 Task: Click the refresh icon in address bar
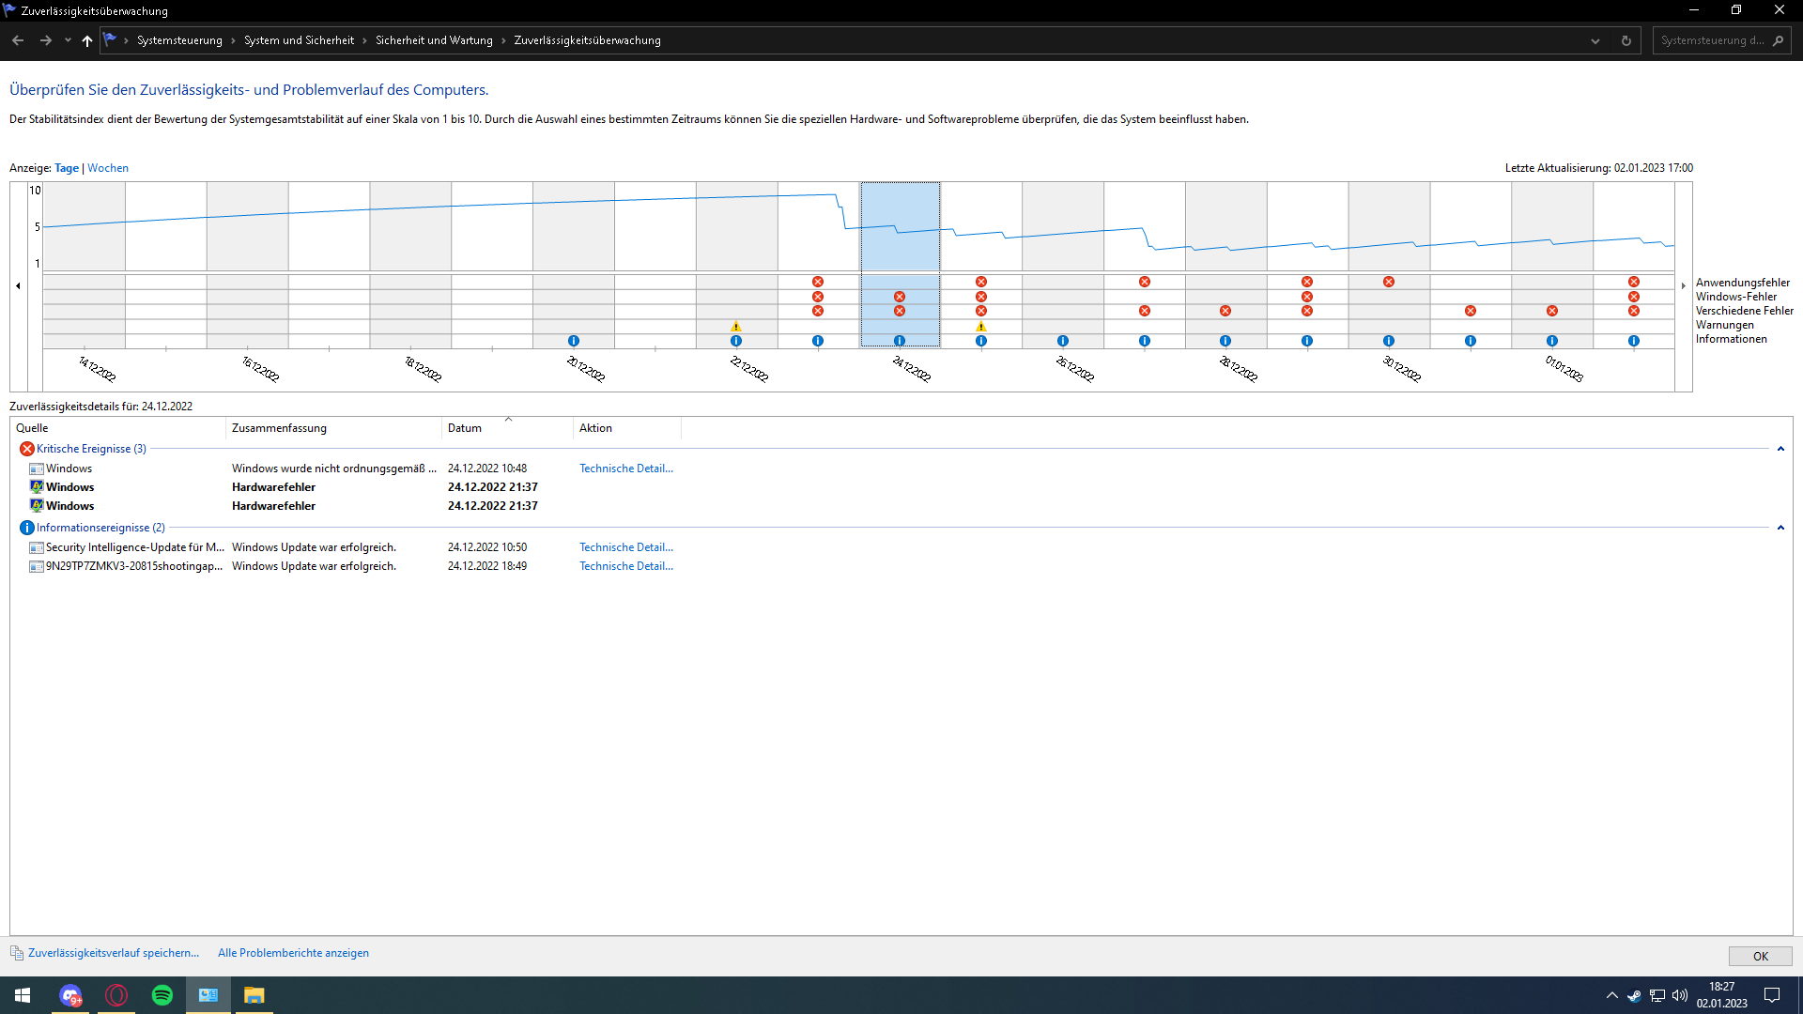pyautogui.click(x=1626, y=40)
